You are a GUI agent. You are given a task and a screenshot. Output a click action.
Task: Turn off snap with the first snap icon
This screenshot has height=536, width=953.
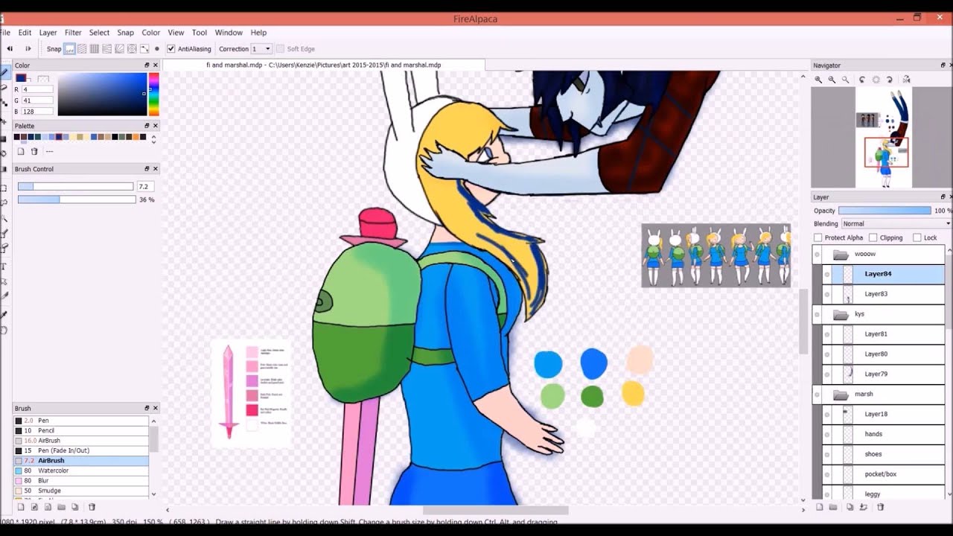69,49
